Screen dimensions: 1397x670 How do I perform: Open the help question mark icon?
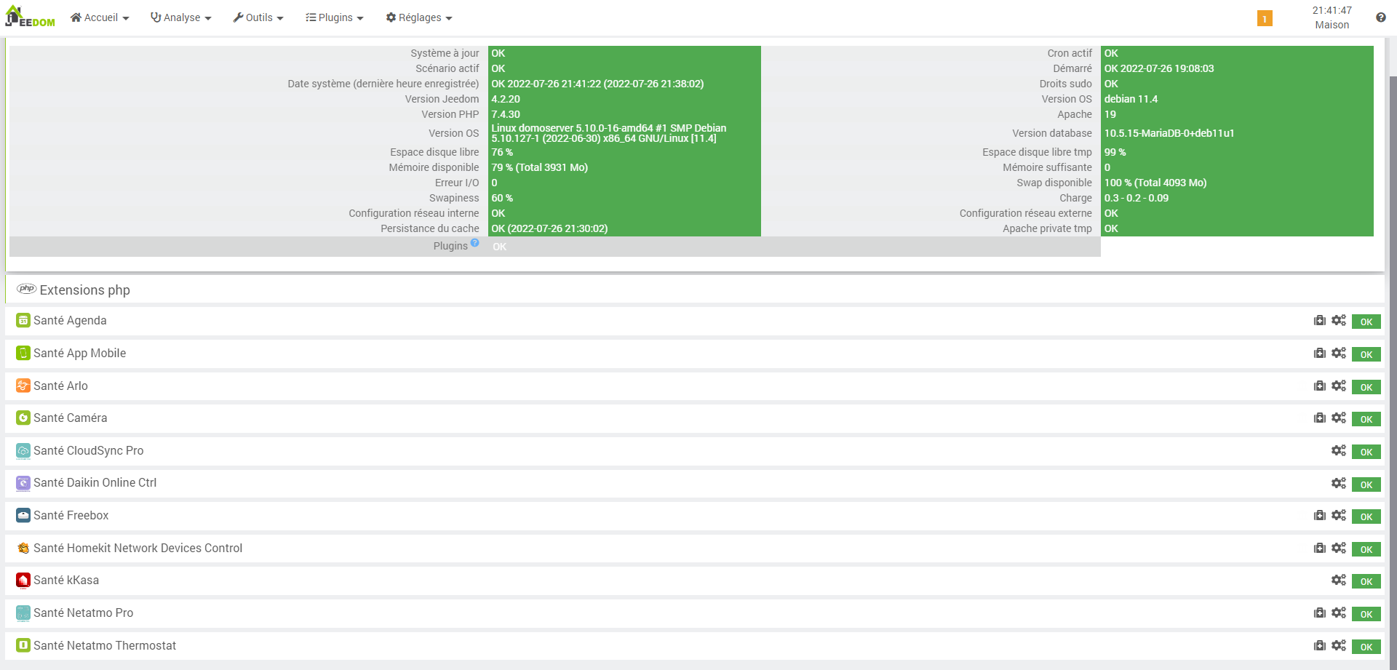point(1380,17)
